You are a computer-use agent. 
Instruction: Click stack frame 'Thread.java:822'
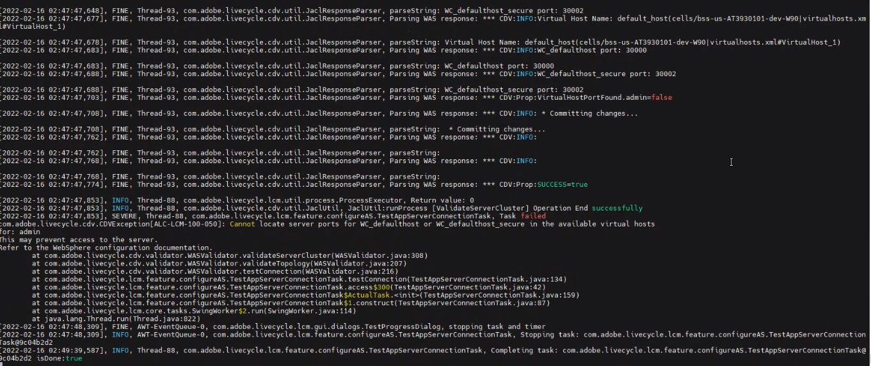click(x=164, y=319)
